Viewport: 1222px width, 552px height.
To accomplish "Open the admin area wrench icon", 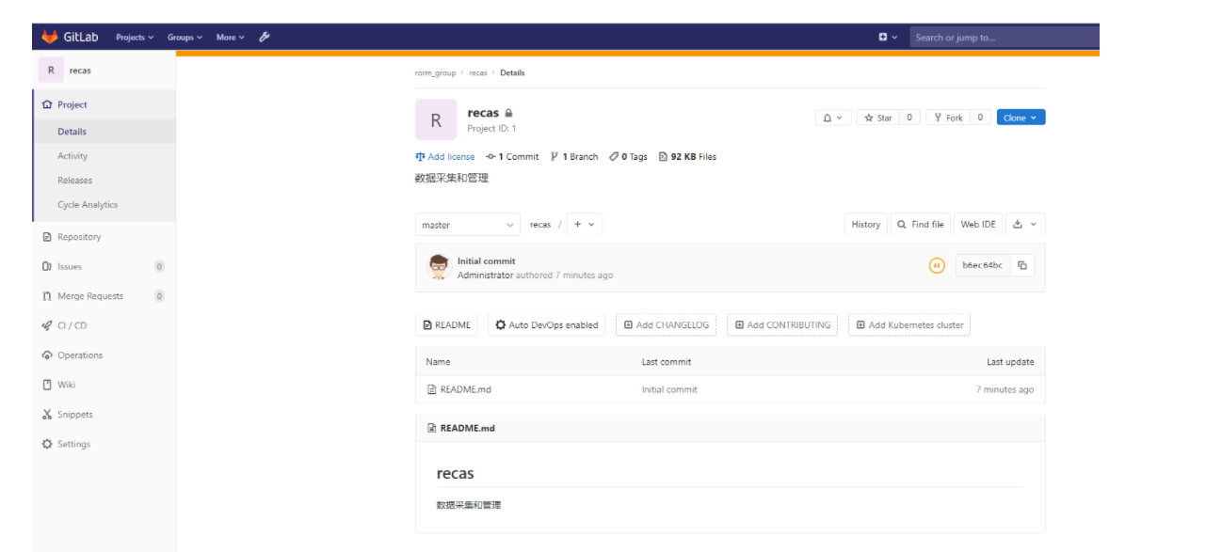I will [x=264, y=36].
